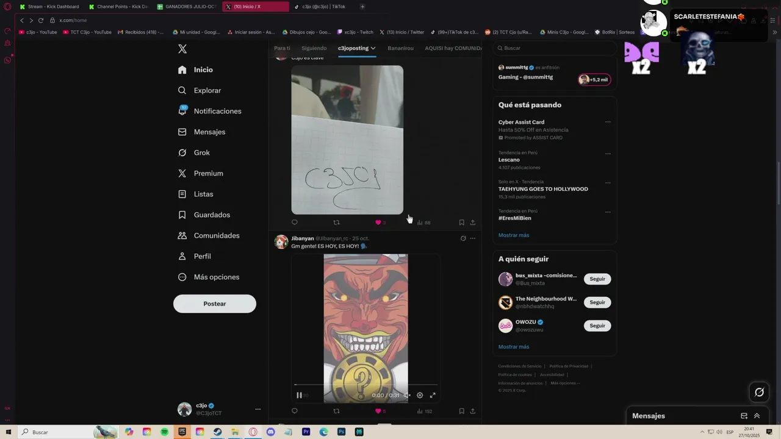
Task: Open the C3JO handwritten paper image
Action: coord(347,140)
